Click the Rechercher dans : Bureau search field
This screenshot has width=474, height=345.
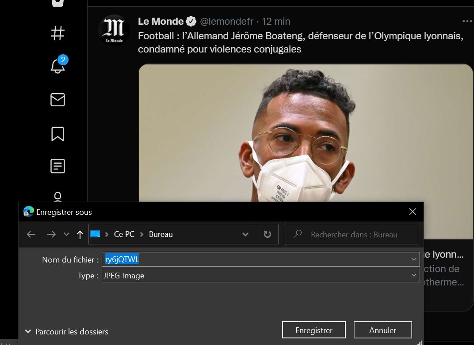(x=354, y=235)
